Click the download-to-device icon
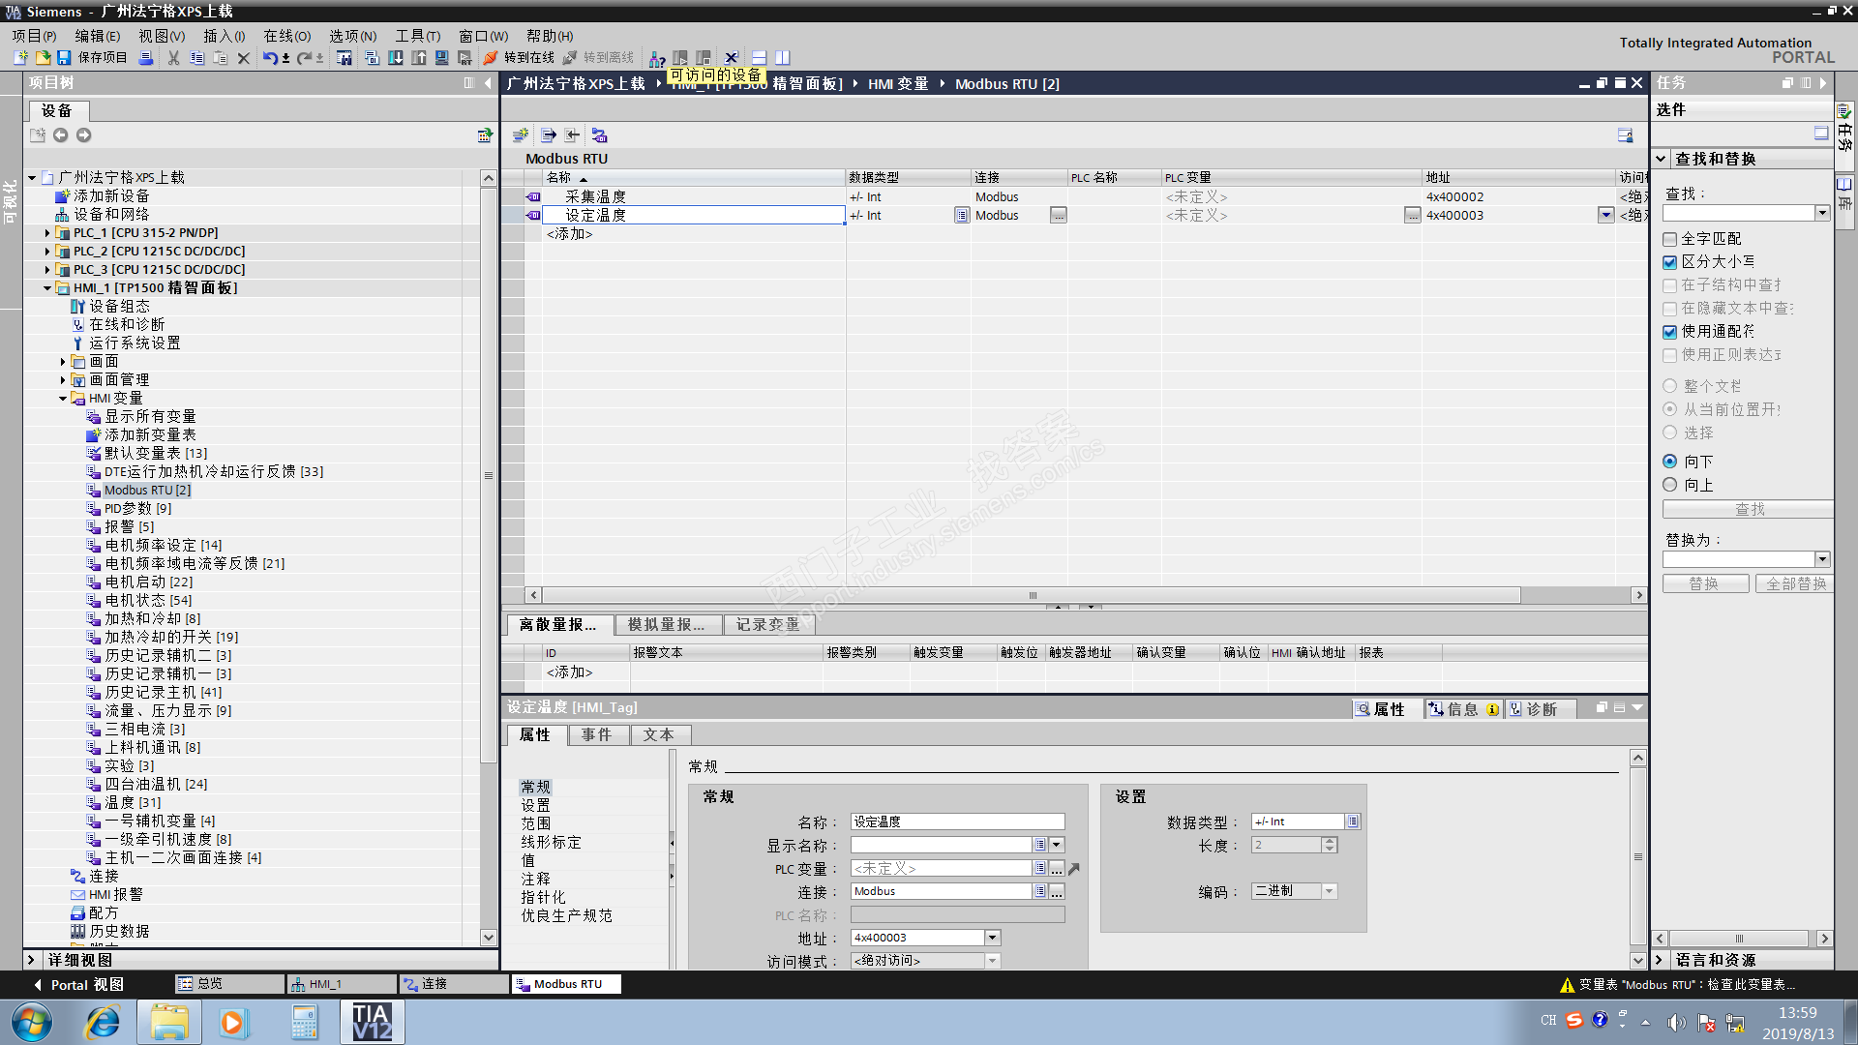1858x1045 pixels. (x=396, y=58)
